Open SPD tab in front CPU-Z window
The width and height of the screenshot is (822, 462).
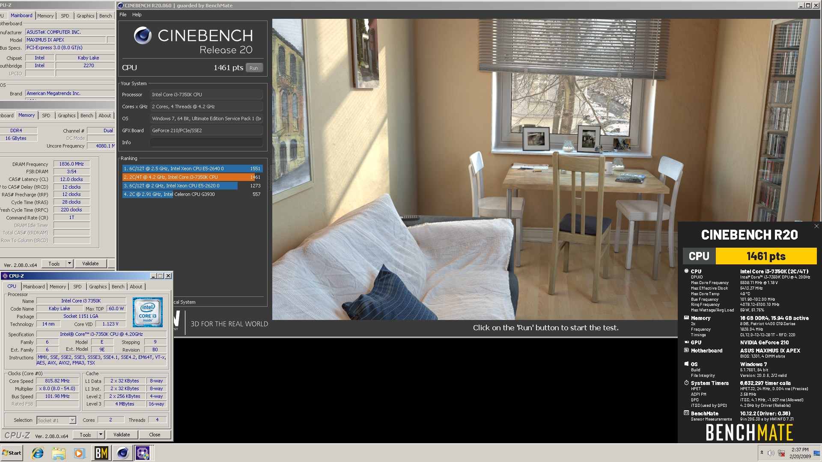coord(77,287)
